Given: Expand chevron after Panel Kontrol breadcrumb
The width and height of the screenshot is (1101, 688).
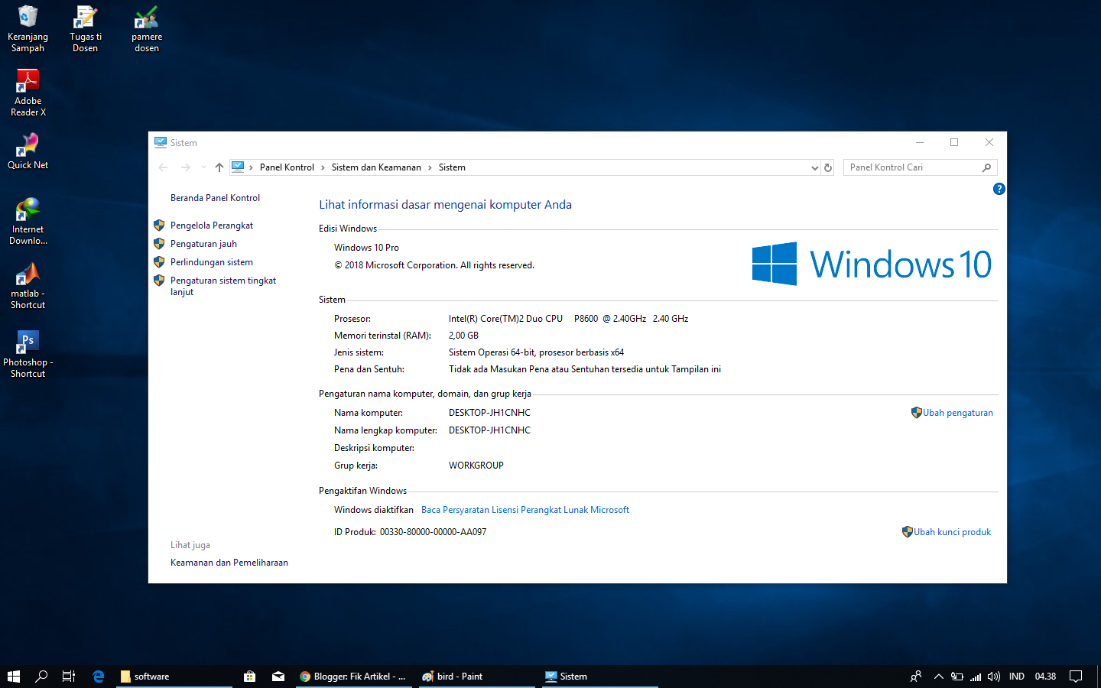Looking at the screenshot, I should click(x=323, y=167).
